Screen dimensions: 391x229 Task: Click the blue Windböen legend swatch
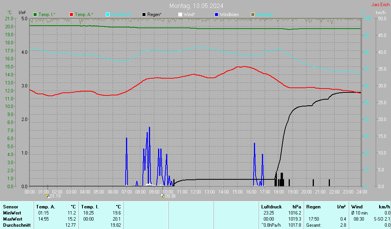click(217, 15)
